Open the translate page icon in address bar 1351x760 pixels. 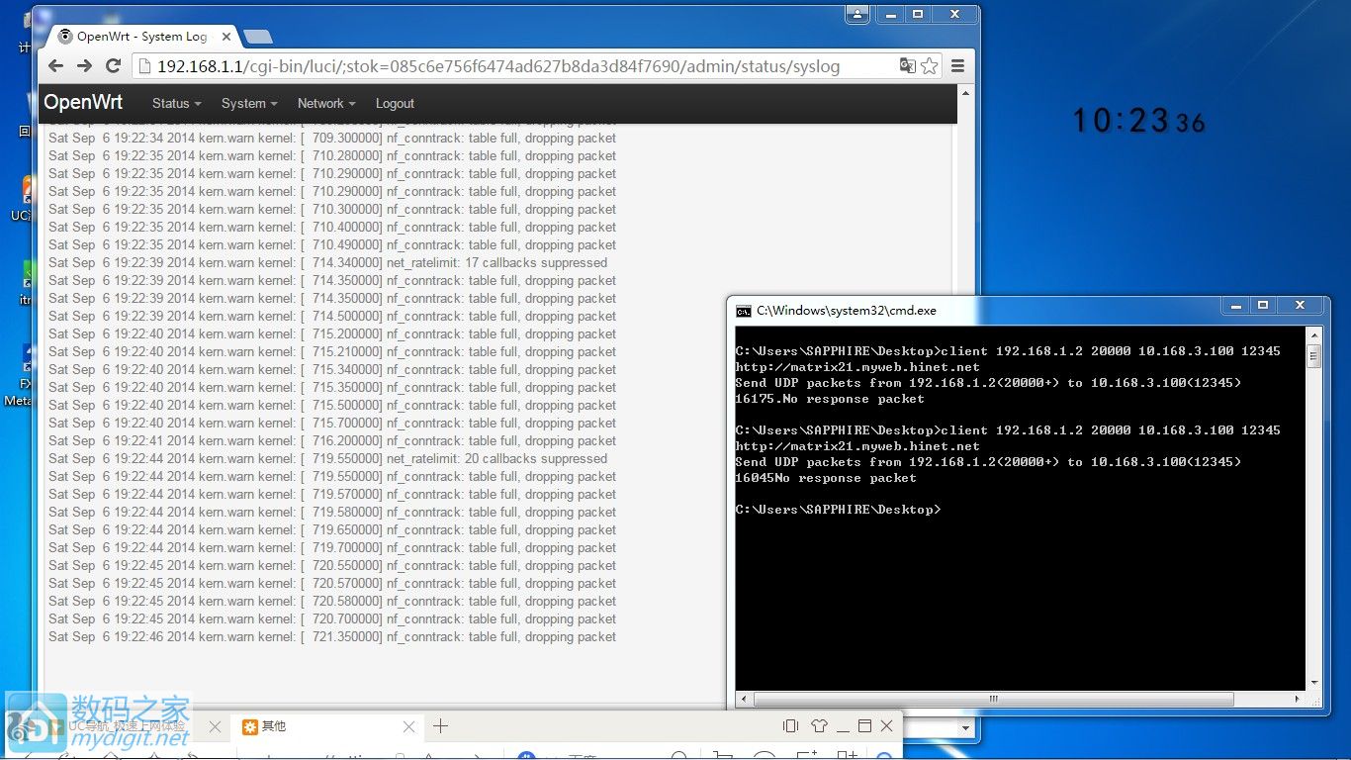pos(907,66)
